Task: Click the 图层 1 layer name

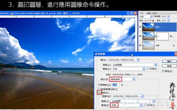Action: click(x=158, y=27)
